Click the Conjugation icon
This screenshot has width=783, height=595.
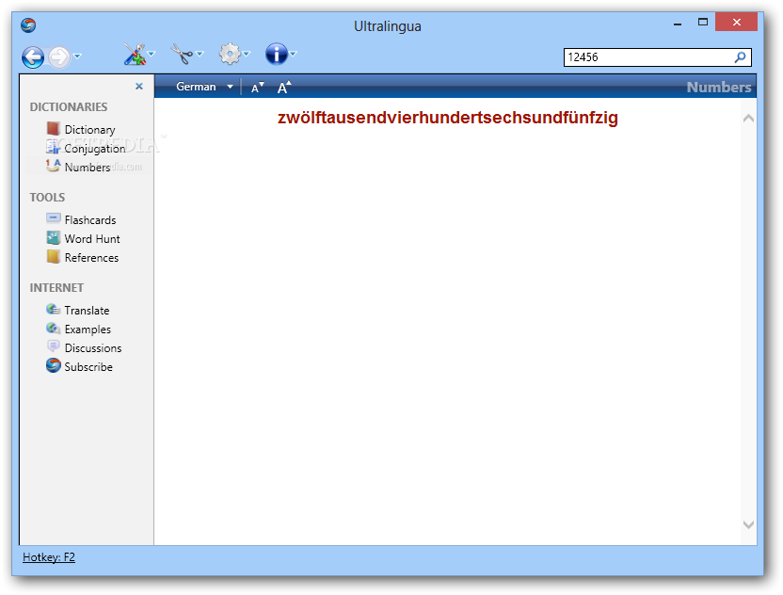53,147
